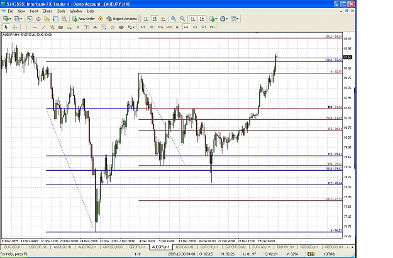Switch to the USDCAD,H1 chart tab
This screenshot has width=393, height=258.
(x=184, y=247)
